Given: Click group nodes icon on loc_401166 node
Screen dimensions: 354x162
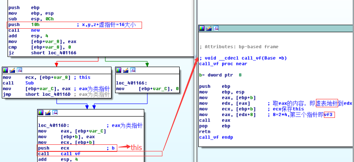Looking at the screenshot, I should pos(132,70).
